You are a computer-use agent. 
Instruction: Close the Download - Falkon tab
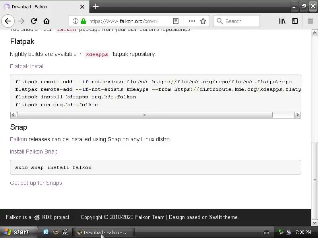tap(82, 7)
